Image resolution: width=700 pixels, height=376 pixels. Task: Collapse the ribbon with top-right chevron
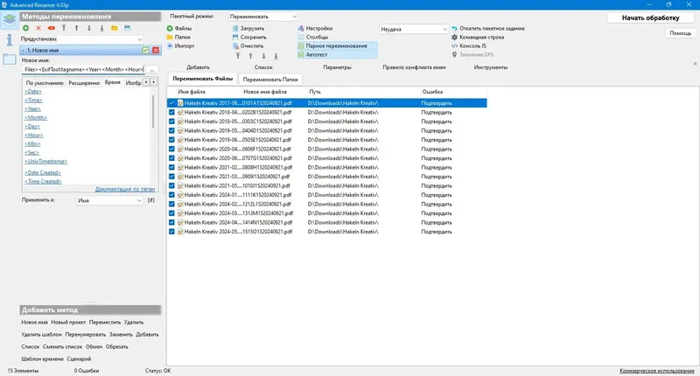[695, 64]
